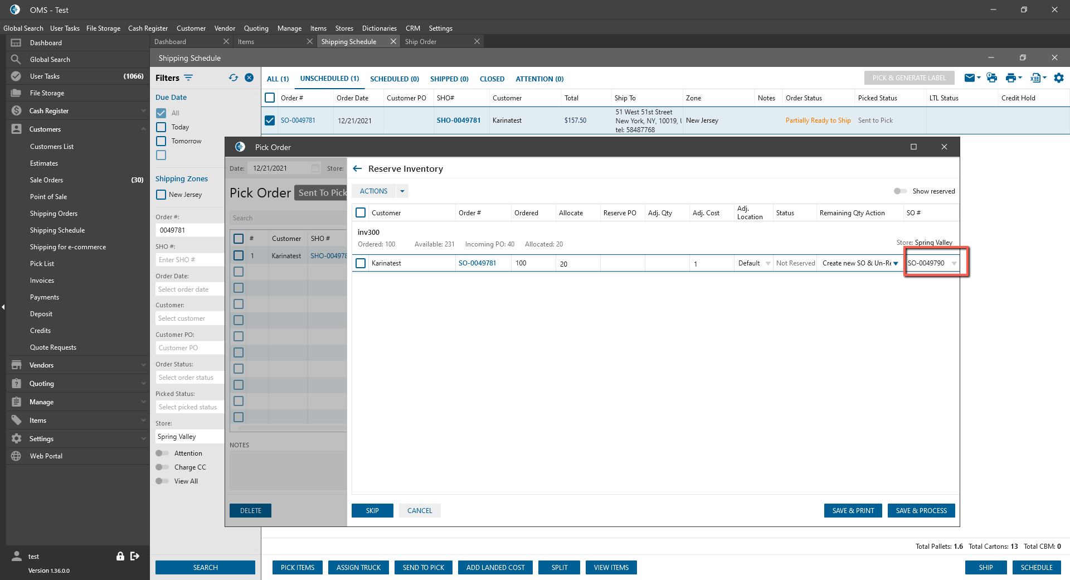Click the Excel export icon
1070x580 pixels.
(x=1035, y=78)
